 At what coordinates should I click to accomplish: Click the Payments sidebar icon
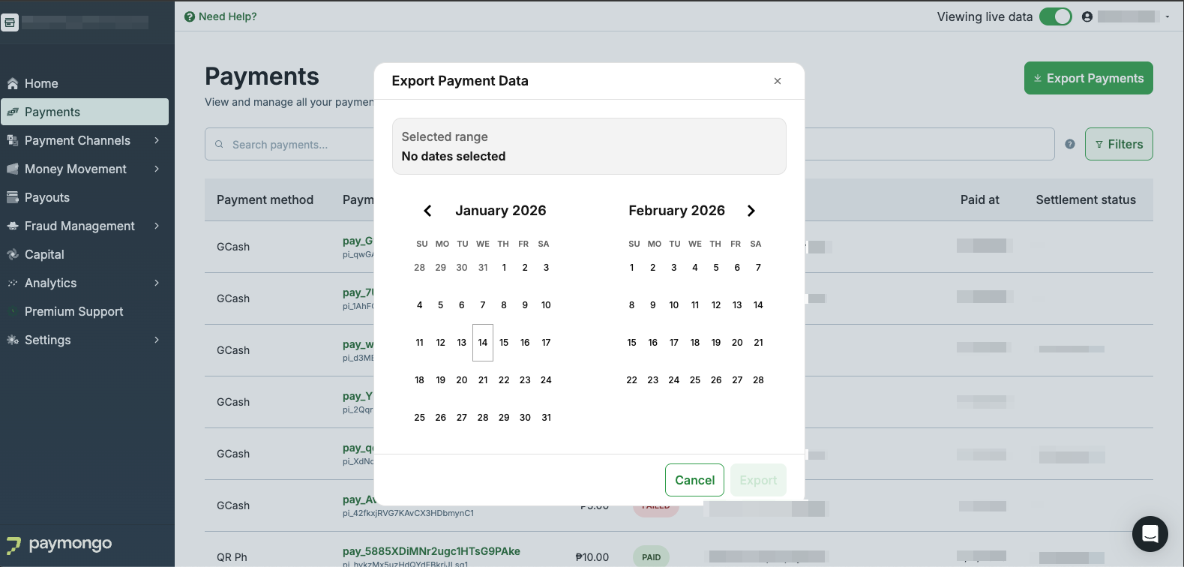(x=13, y=112)
